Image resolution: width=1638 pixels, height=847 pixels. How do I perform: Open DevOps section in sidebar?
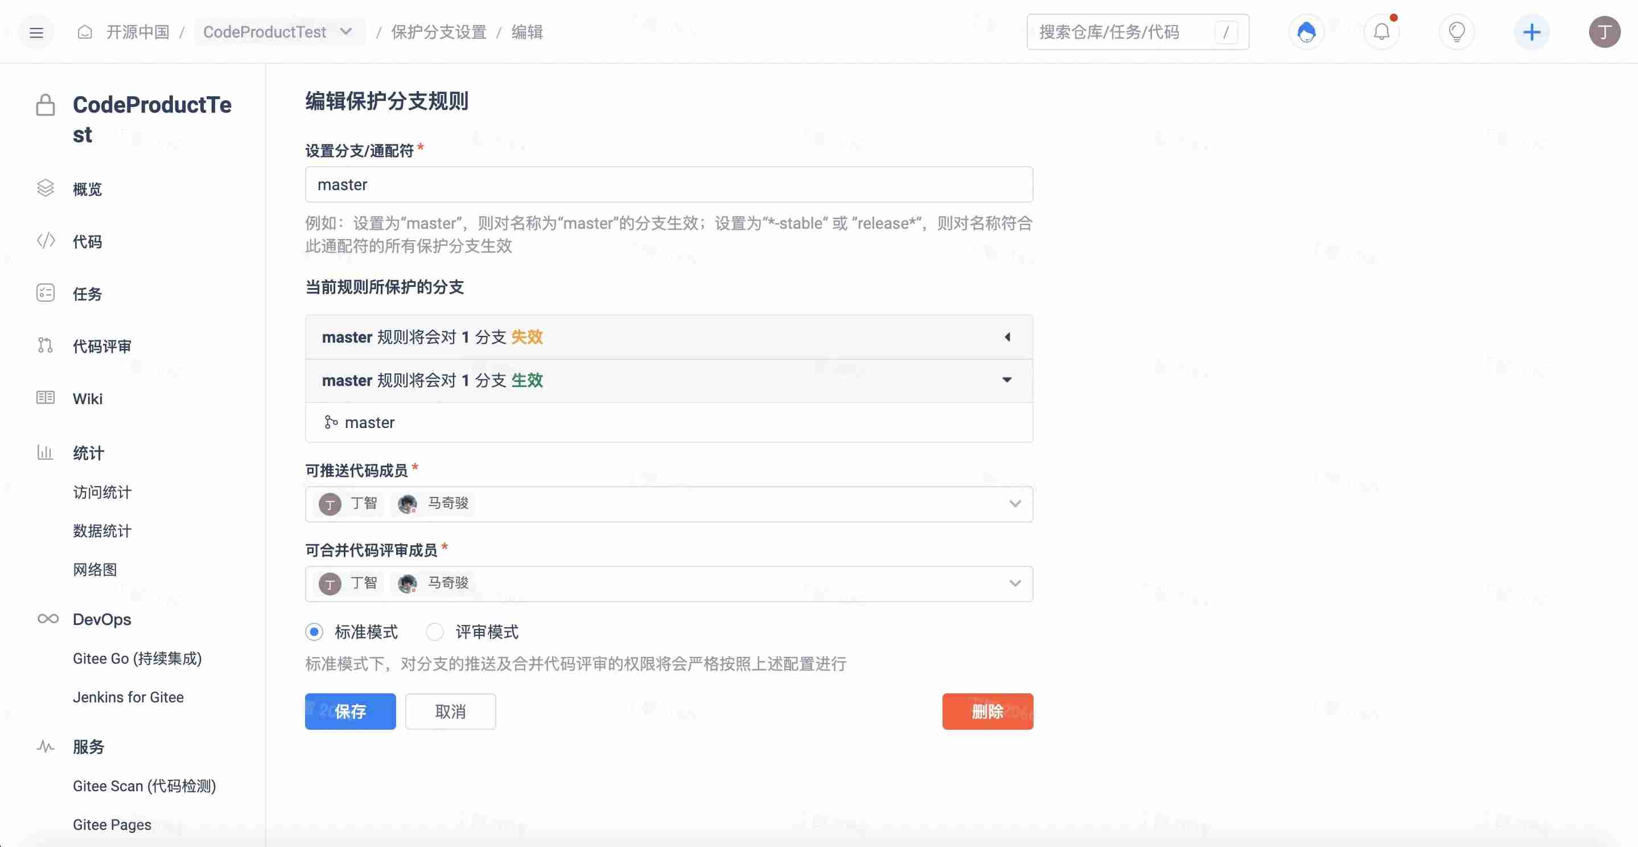pyautogui.click(x=102, y=619)
